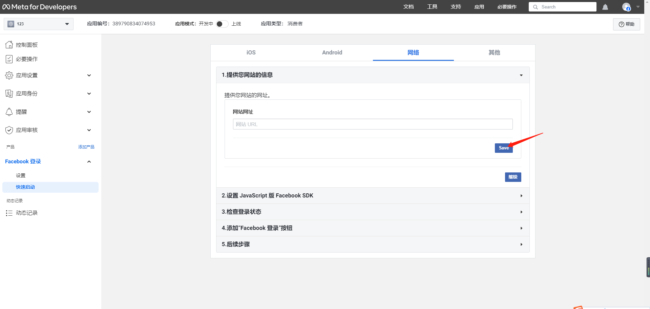This screenshot has height=309, width=650.
Task: Expand the 应用身份 sidebar section
Action: tap(89, 94)
